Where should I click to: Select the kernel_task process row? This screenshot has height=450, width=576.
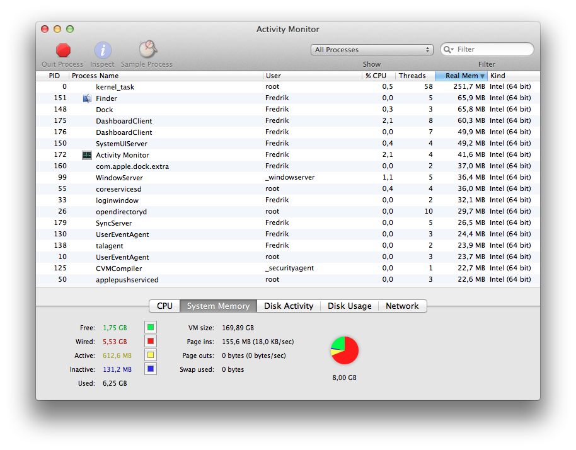[288, 87]
